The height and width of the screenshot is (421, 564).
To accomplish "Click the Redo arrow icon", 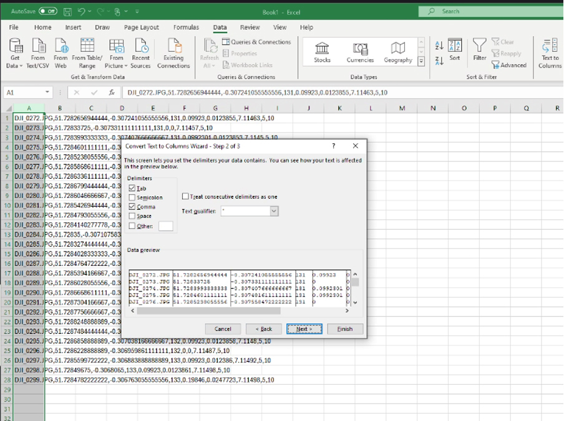I will (x=101, y=11).
